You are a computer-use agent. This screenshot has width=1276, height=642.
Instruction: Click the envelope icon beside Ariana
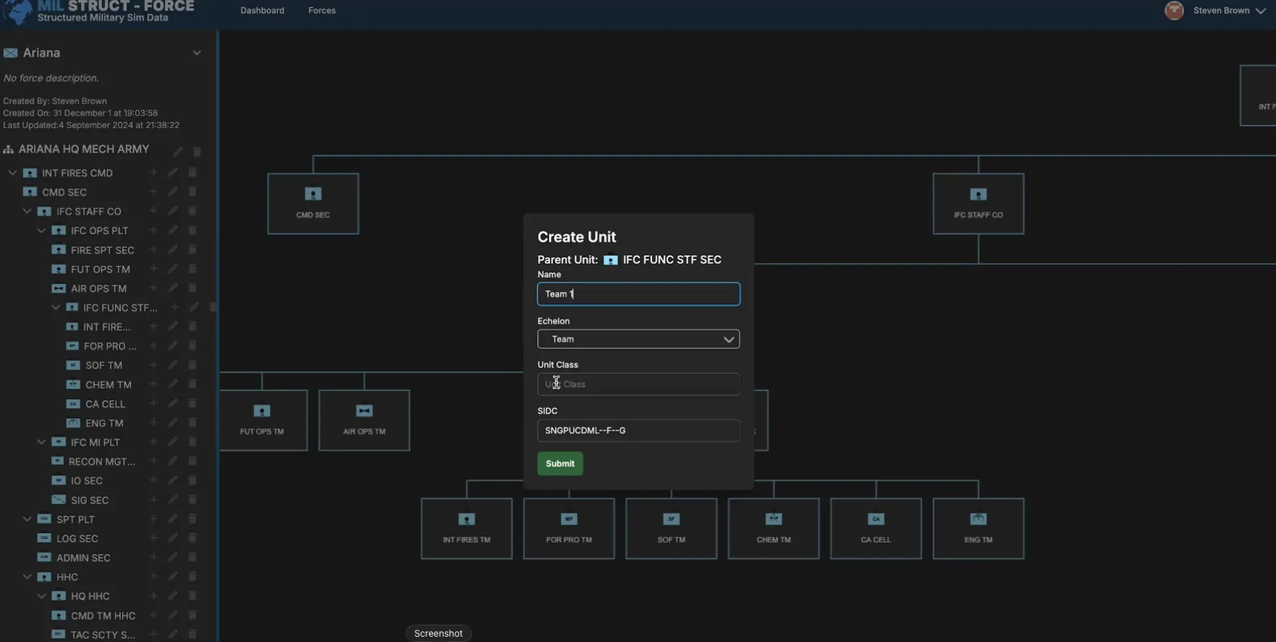click(x=10, y=53)
